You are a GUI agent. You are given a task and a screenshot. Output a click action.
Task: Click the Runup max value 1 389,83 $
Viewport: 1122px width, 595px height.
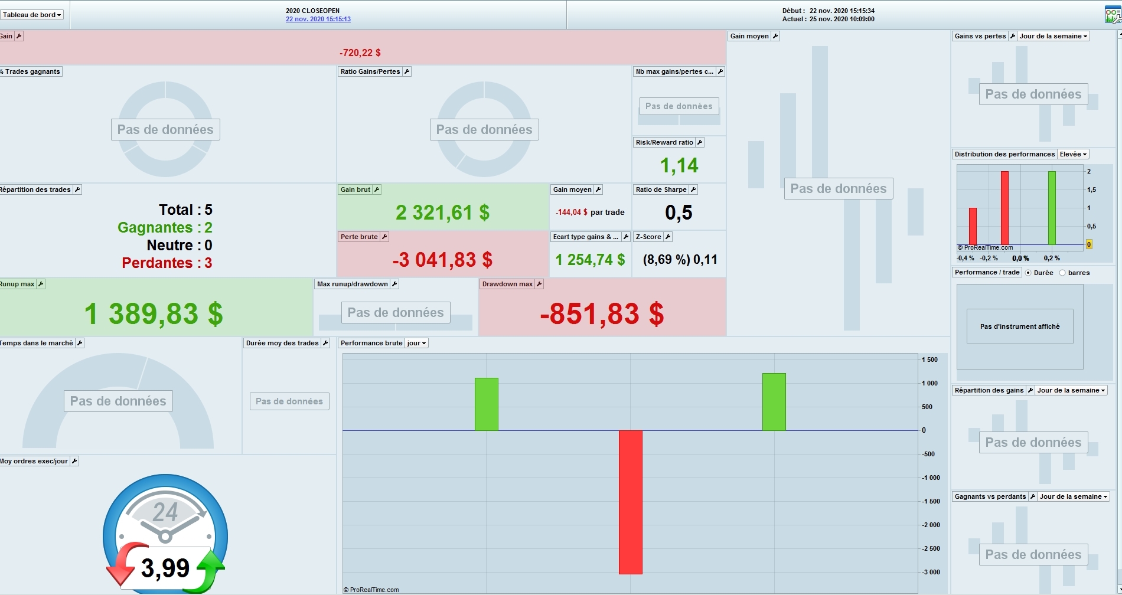tap(154, 313)
